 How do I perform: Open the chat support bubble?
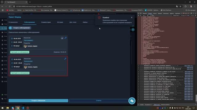click(x=132, y=101)
